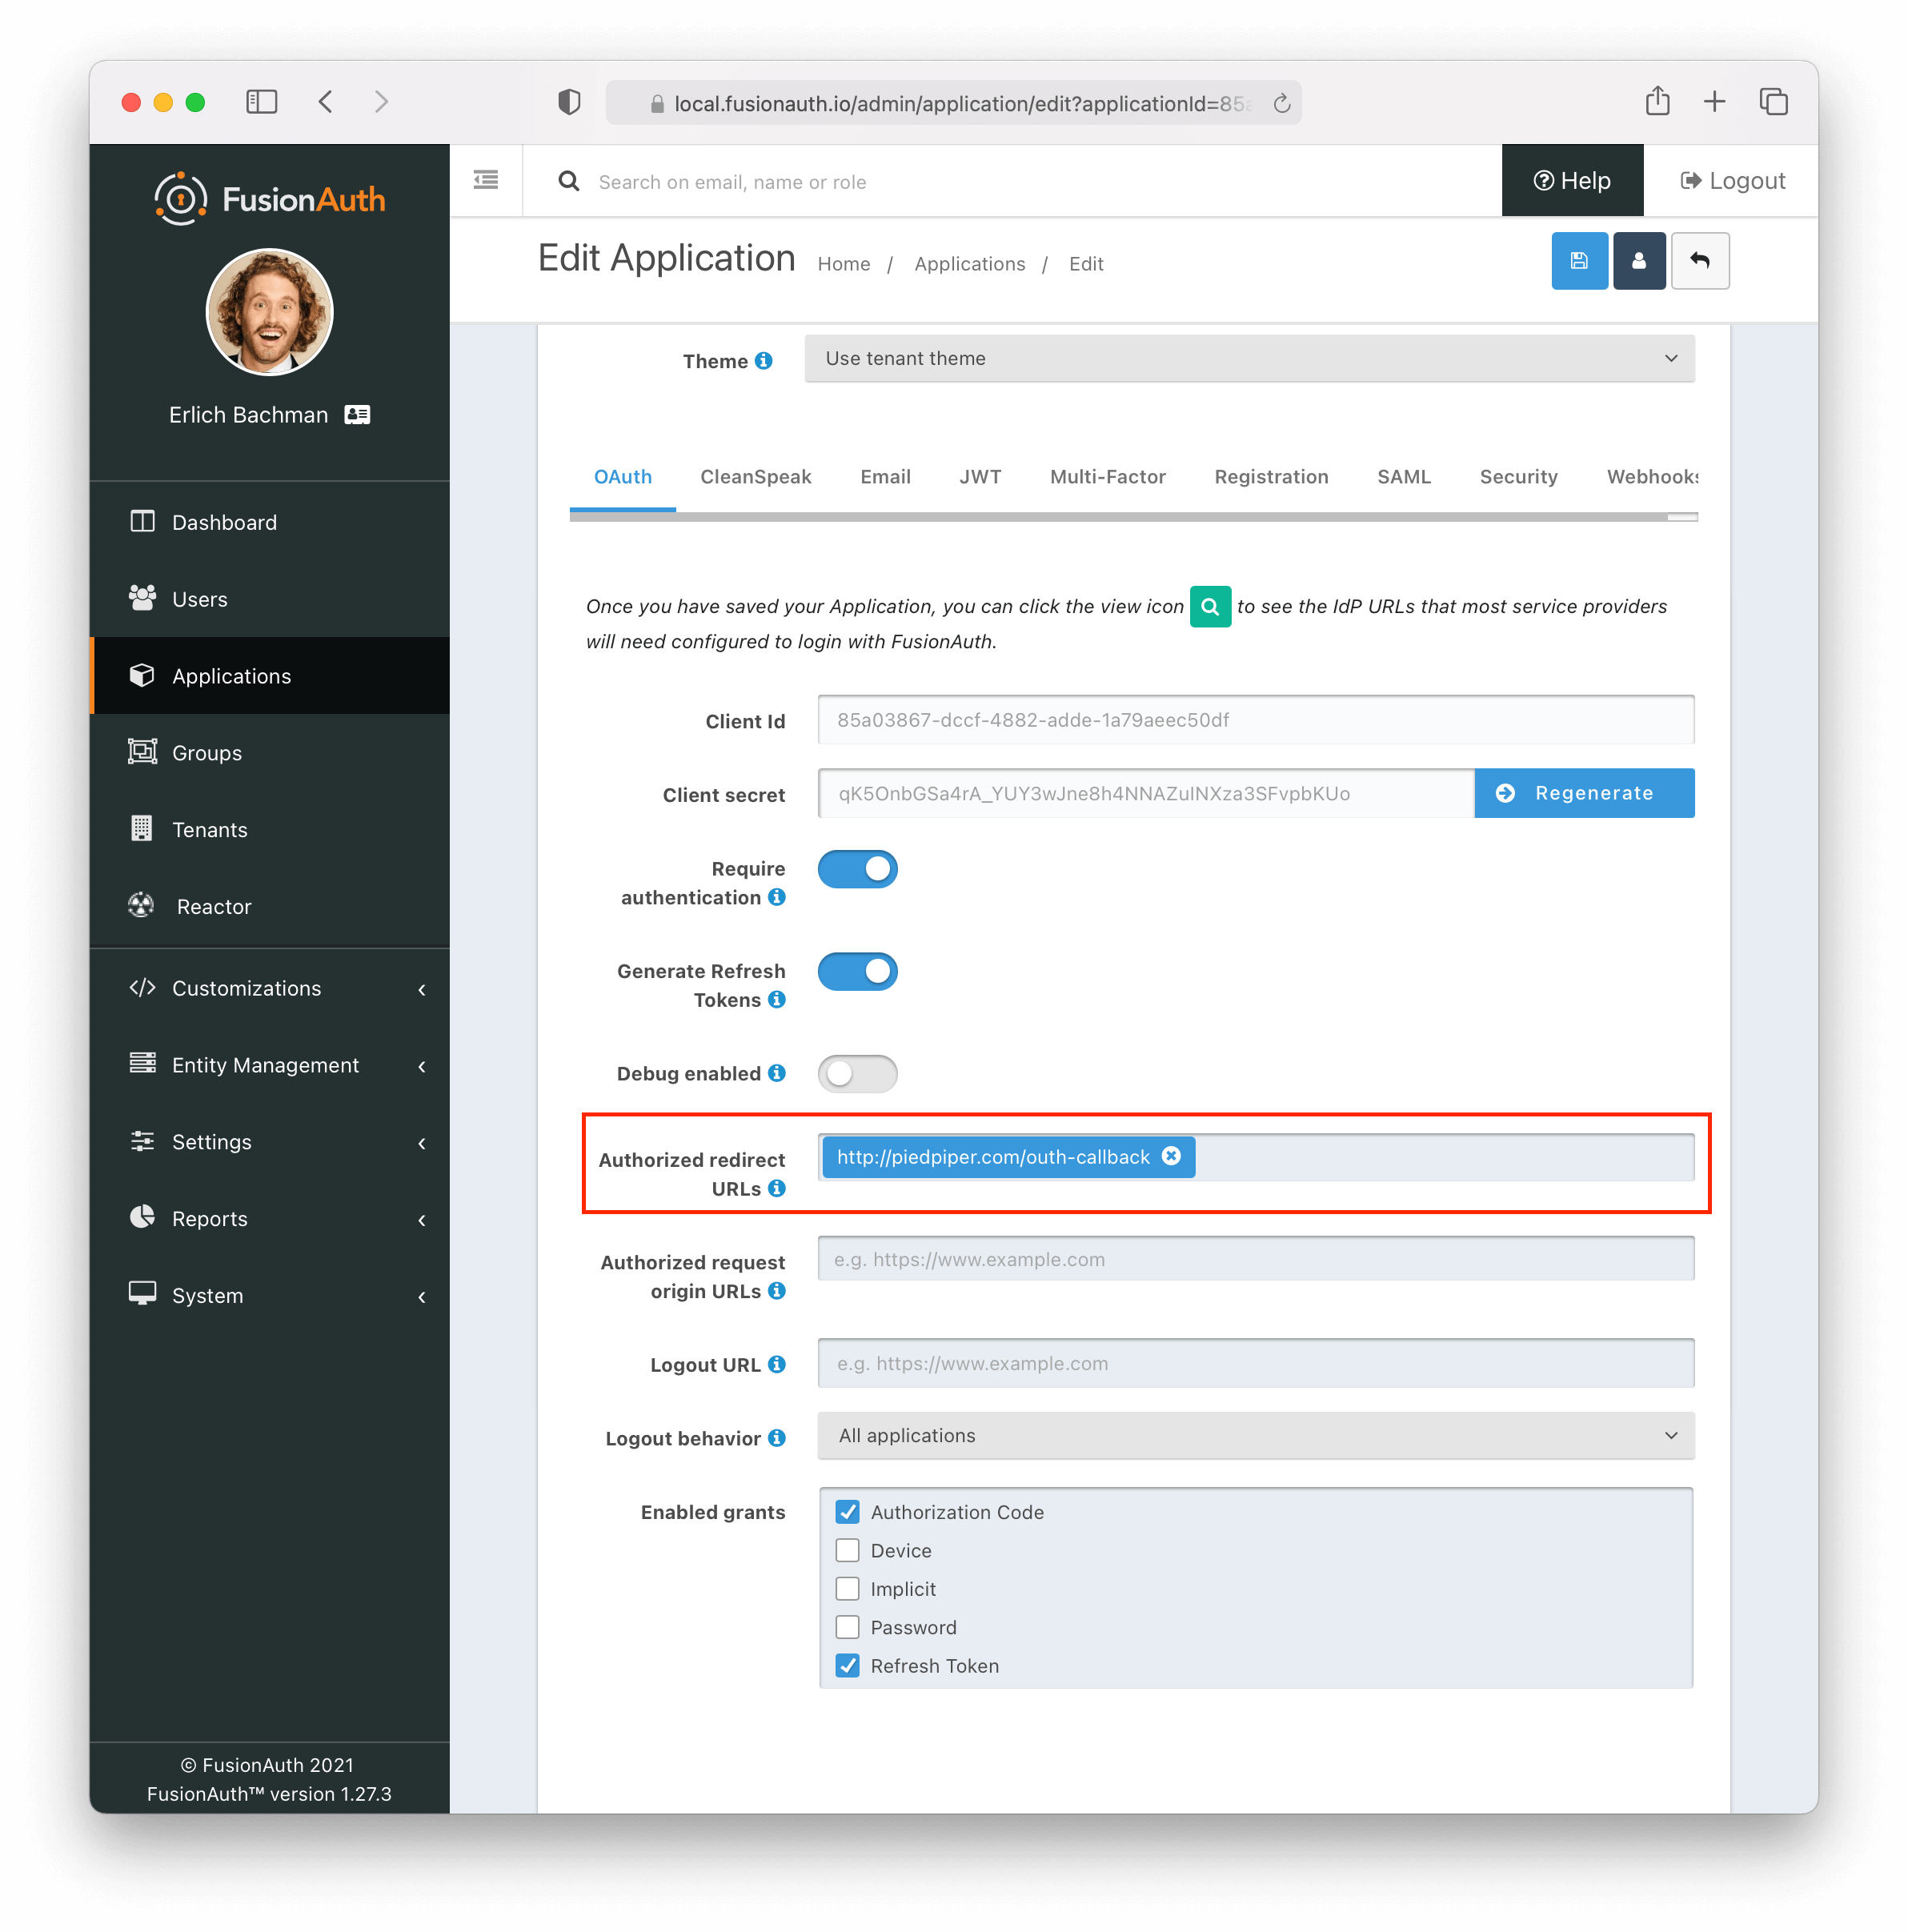Click the Help button
The image size is (1908, 1932).
click(x=1572, y=180)
